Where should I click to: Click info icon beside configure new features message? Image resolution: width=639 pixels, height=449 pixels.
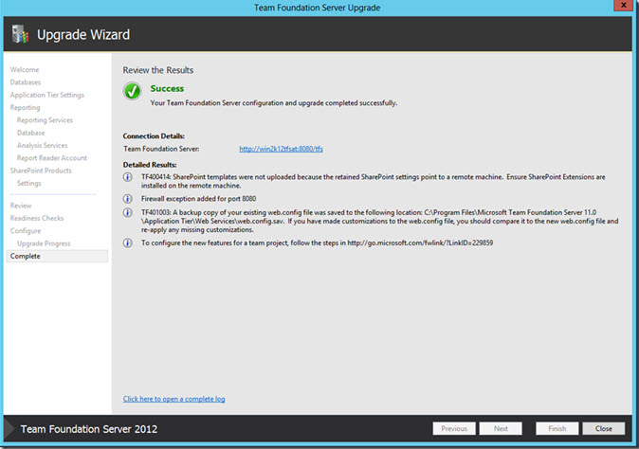[x=128, y=243]
